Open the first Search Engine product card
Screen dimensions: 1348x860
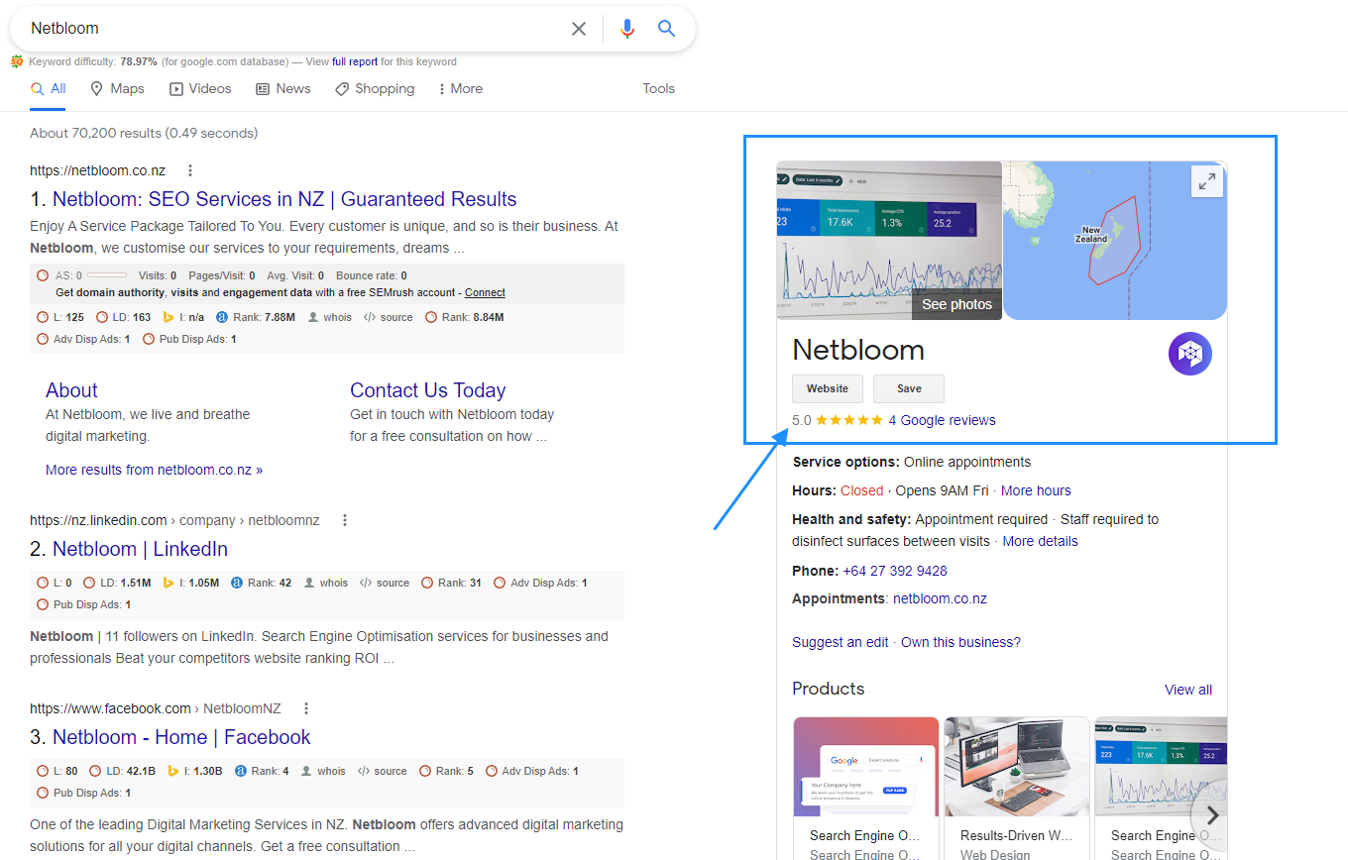[866, 788]
